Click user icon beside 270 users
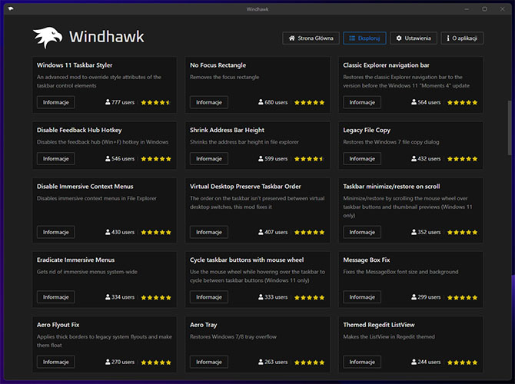The image size is (515, 384). [x=108, y=362]
